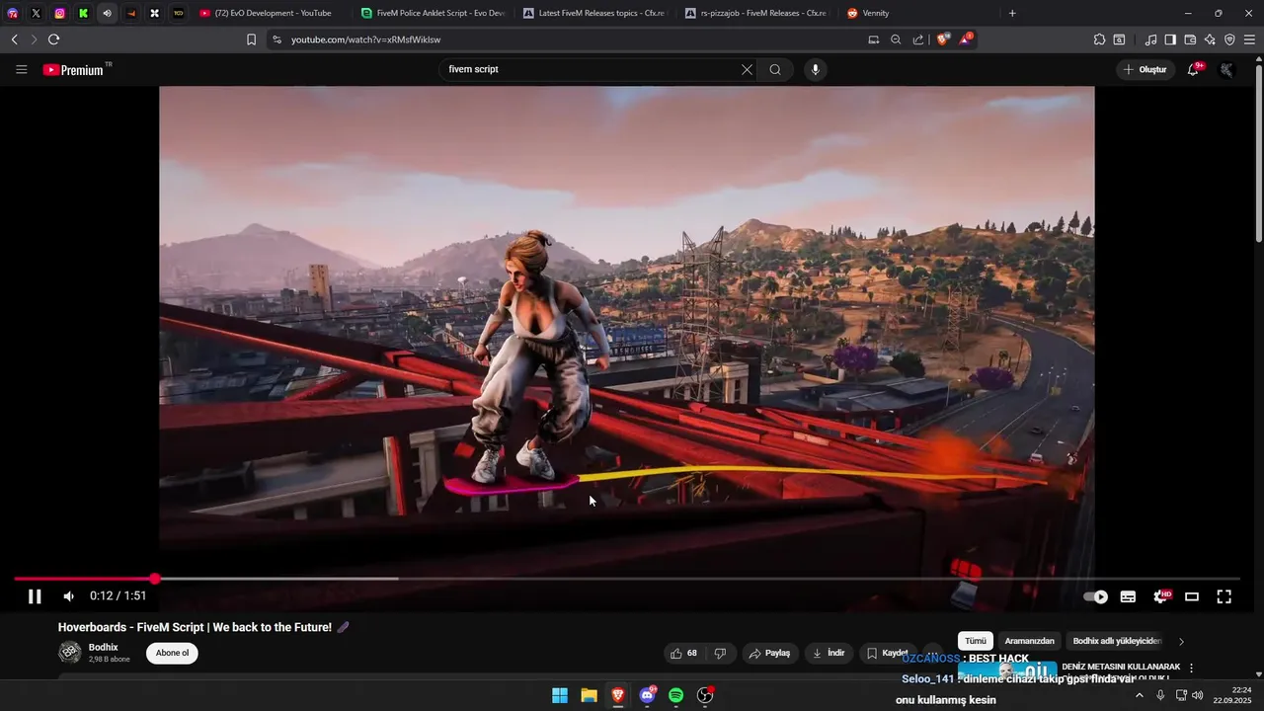This screenshot has height=711, width=1264.
Task: Show hidden system tray icons
Action: (1139, 695)
